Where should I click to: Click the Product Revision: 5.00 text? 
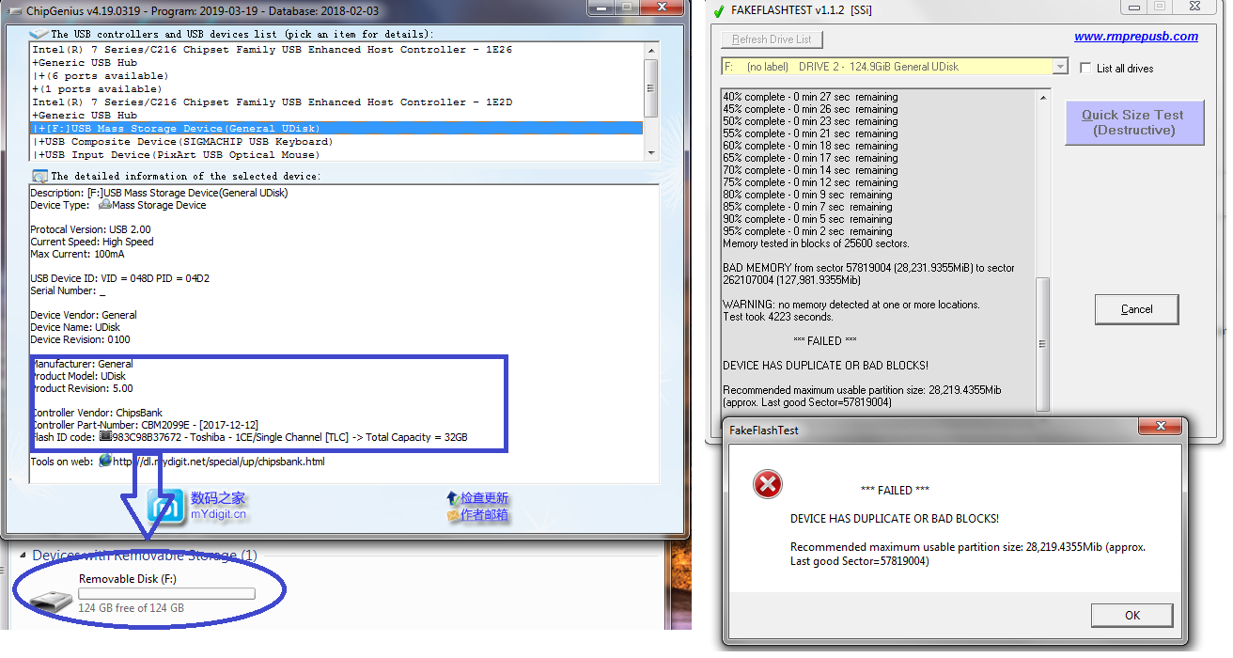(82, 388)
